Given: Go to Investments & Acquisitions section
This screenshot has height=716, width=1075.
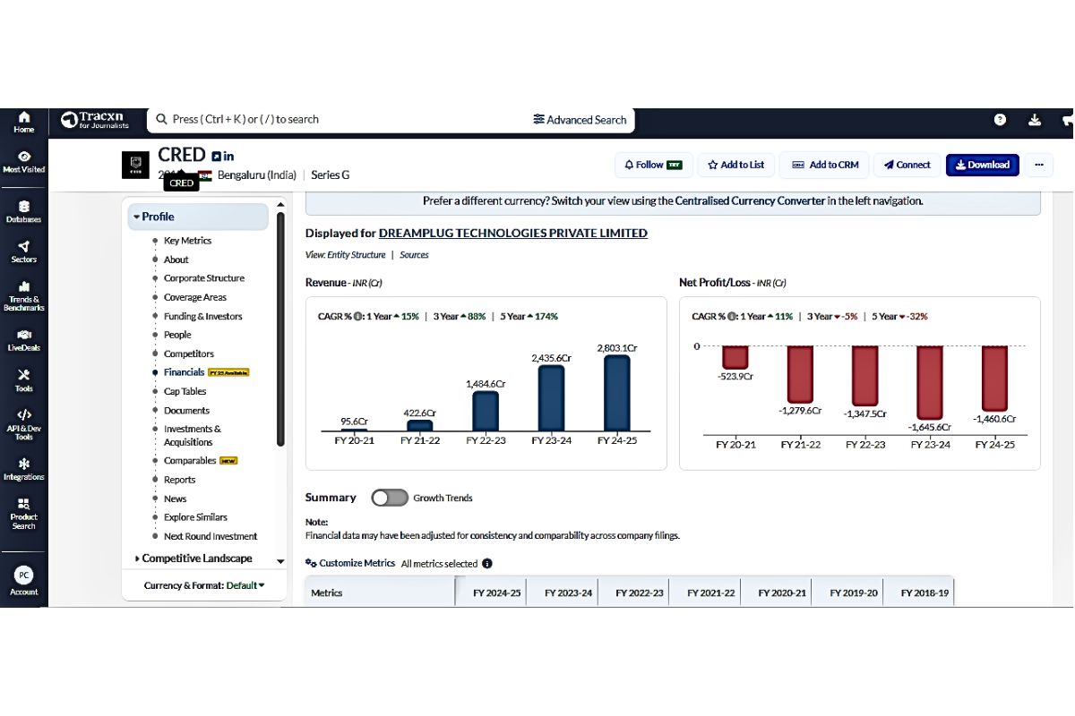Looking at the screenshot, I should pyautogui.click(x=192, y=436).
